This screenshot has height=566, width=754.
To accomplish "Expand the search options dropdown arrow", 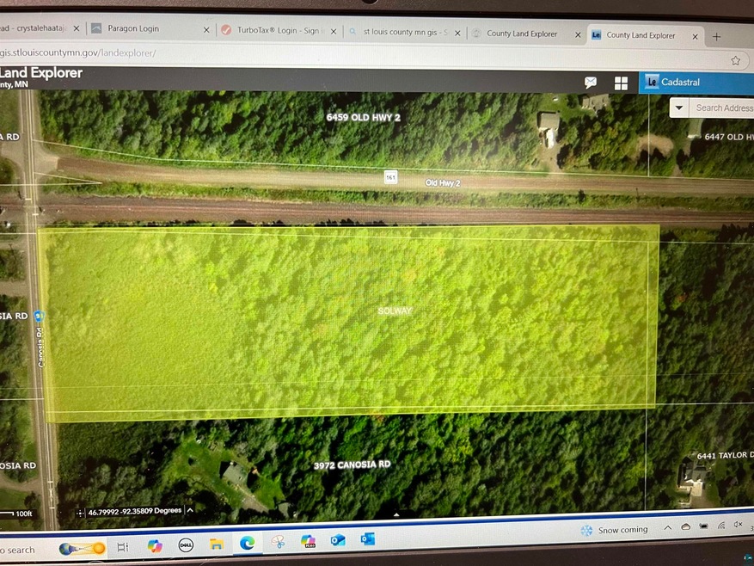I will (x=679, y=108).
